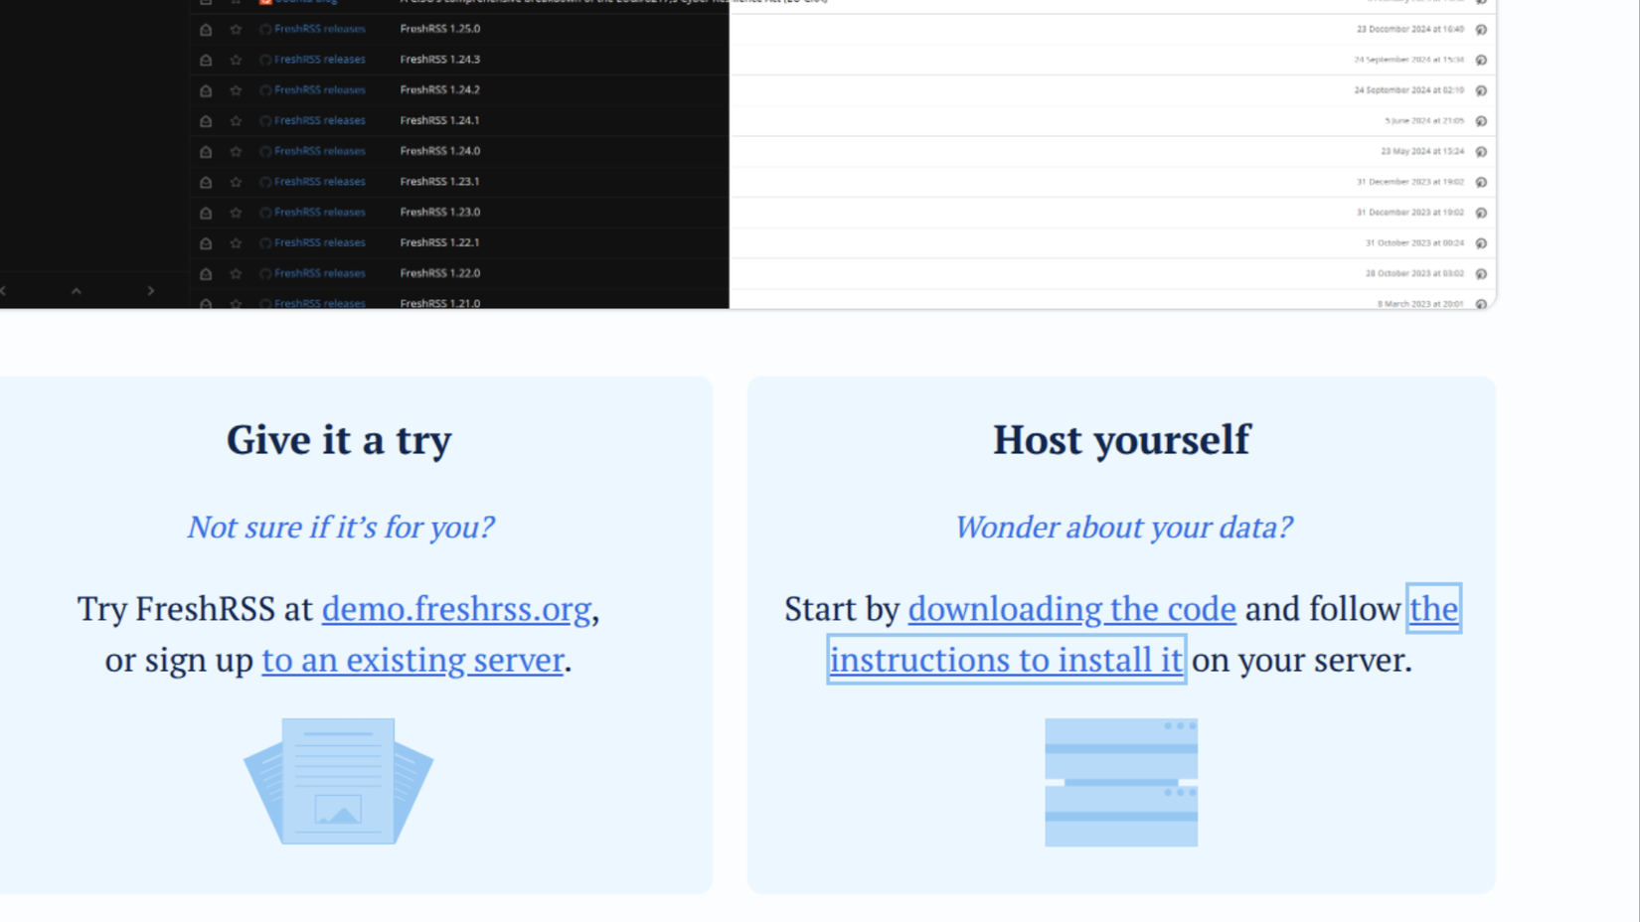Screen dimensions: 1640x922
Task: Open external link icon for 28 October 2023 entry
Action: coord(1481,274)
